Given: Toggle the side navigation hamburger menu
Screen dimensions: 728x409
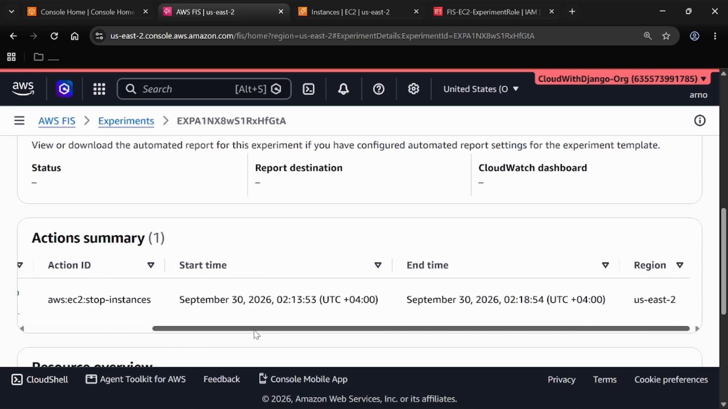Looking at the screenshot, I should pos(19,121).
